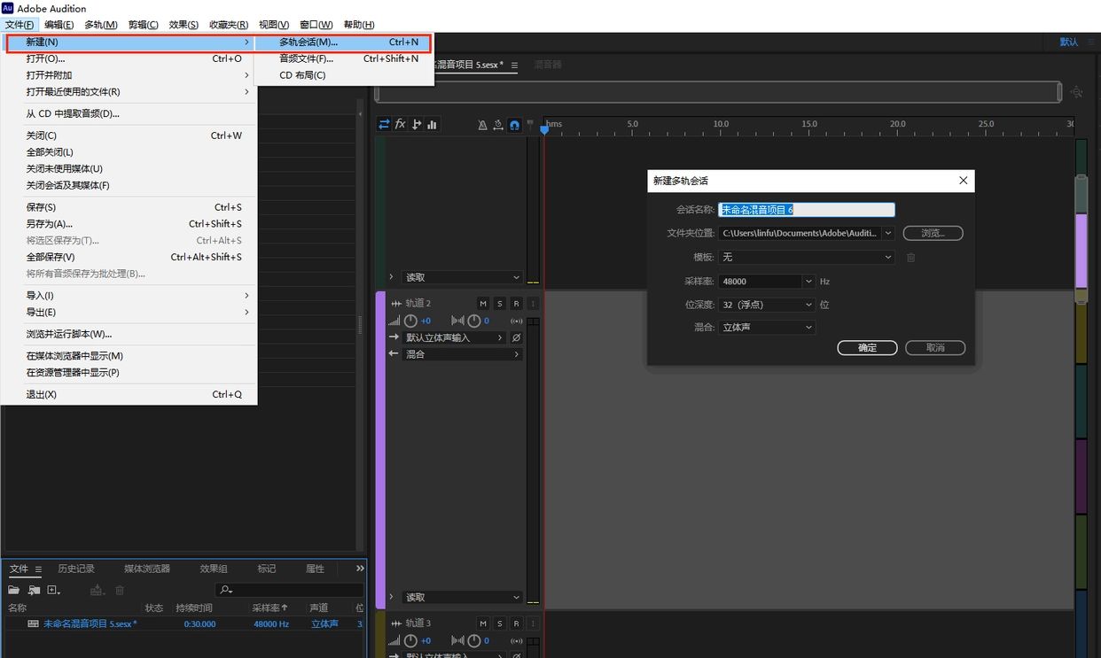Click the playhead marker on the timeline ruler
The width and height of the screenshot is (1101, 658).
click(x=544, y=129)
